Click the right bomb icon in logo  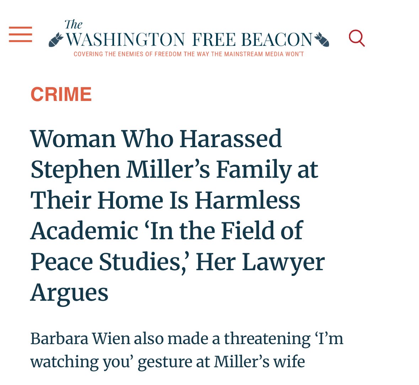(x=321, y=39)
